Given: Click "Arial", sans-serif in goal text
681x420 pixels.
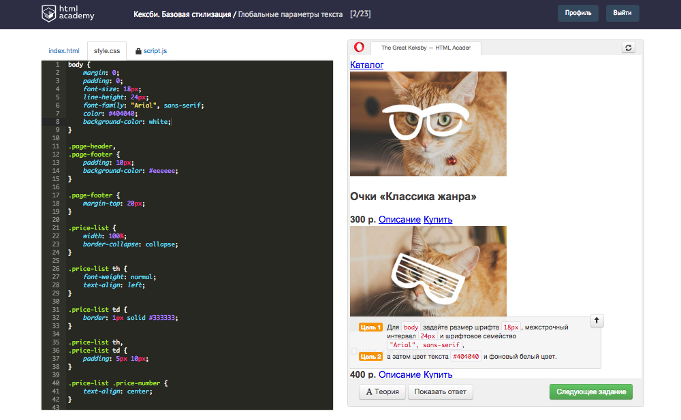Looking at the screenshot, I should [424, 345].
